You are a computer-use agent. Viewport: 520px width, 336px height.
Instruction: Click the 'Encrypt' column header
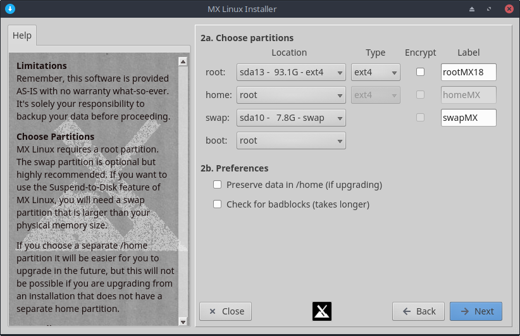click(x=420, y=53)
